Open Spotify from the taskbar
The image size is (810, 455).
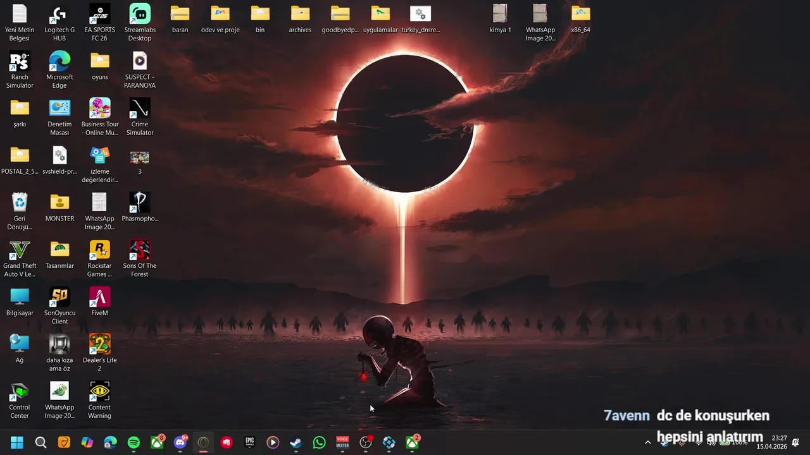coord(134,442)
